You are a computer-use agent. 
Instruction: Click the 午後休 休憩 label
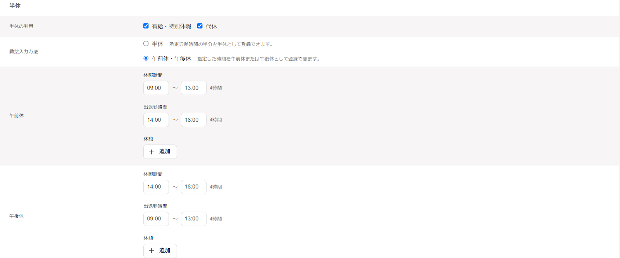[148, 238]
